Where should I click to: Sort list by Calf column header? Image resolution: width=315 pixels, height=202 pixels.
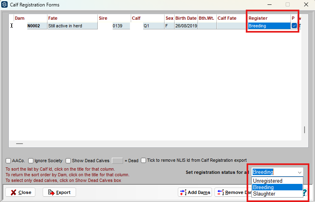coord(136,18)
